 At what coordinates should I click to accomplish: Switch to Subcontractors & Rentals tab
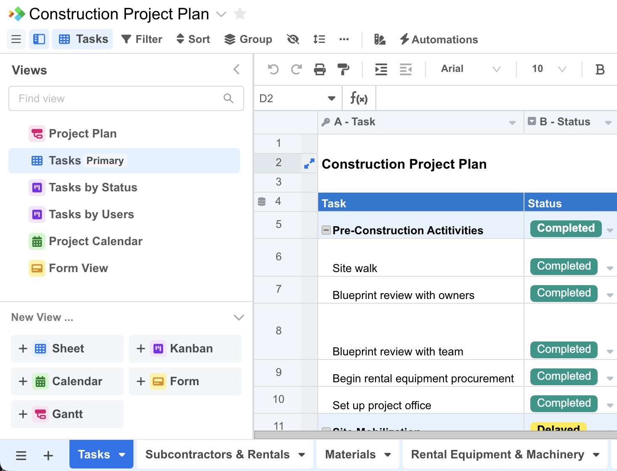225,454
